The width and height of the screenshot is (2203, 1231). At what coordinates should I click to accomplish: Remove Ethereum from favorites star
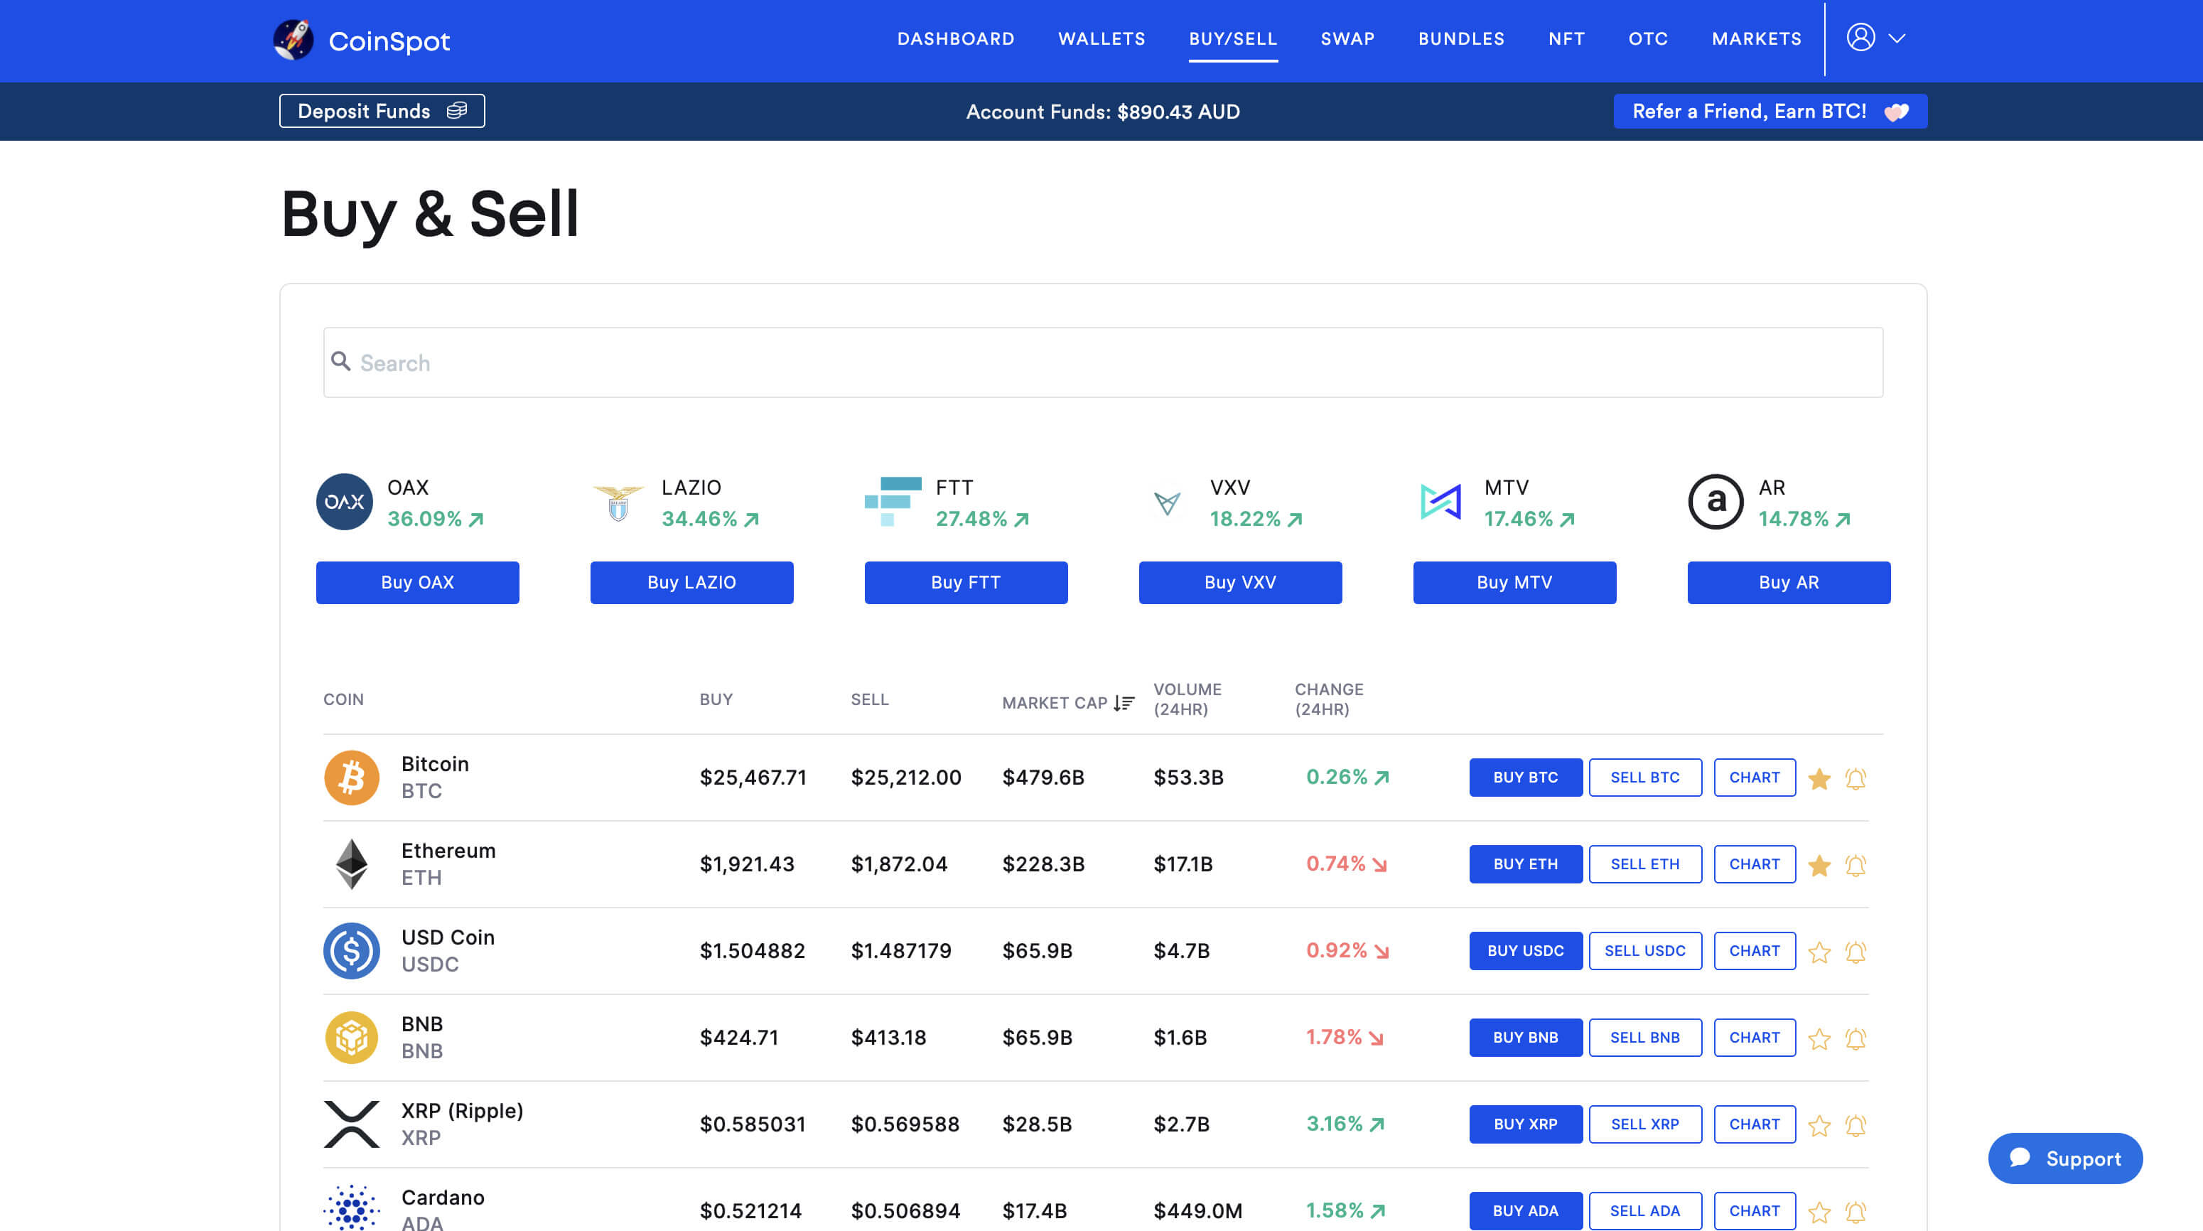pyautogui.click(x=1819, y=865)
